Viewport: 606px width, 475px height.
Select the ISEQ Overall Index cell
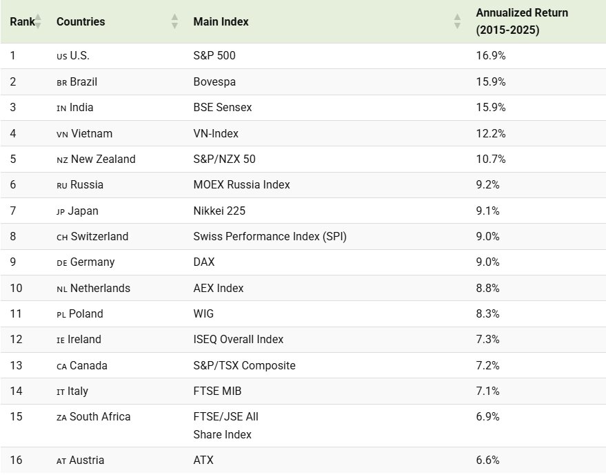238,340
